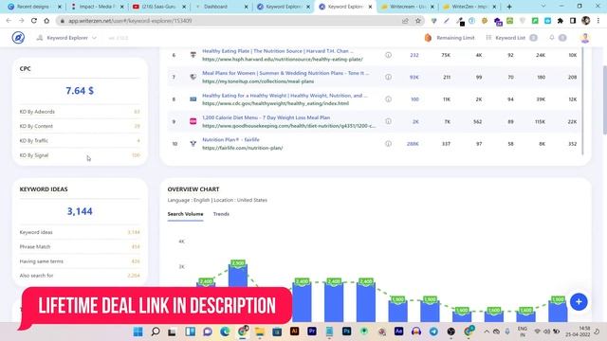Click info icon for 1,200 Calorie Diet row
This screenshot has width=607, height=341.
(388, 121)
